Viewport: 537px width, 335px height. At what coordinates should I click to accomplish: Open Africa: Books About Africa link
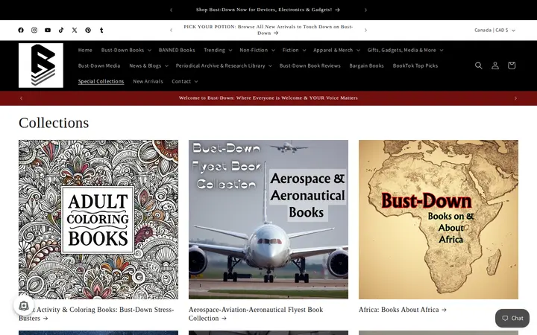click(x=403, y=310)
